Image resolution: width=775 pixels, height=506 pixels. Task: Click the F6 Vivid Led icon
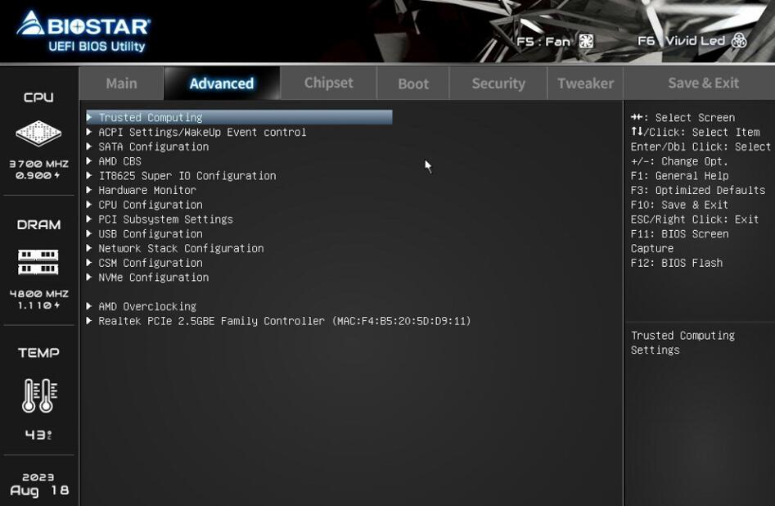pos(739,41)
